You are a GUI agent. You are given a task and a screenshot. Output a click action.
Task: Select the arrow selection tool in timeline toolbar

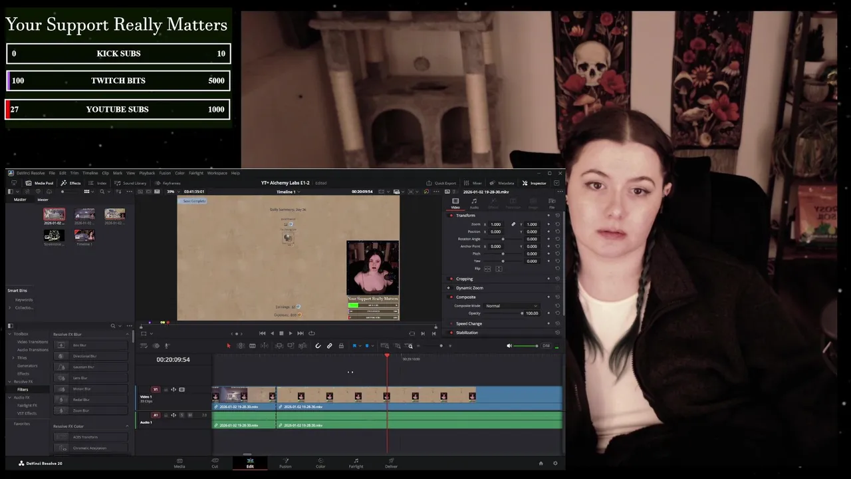[x=229, y=346]
